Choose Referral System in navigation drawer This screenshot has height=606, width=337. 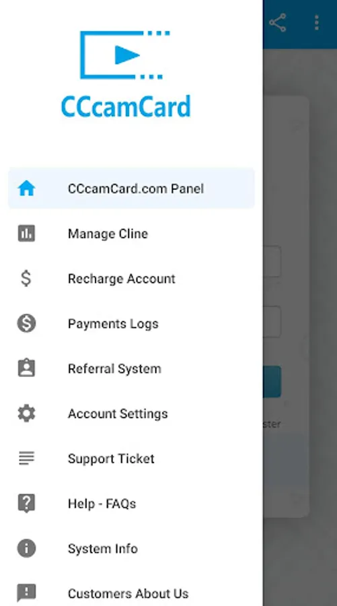pos(132,368)
